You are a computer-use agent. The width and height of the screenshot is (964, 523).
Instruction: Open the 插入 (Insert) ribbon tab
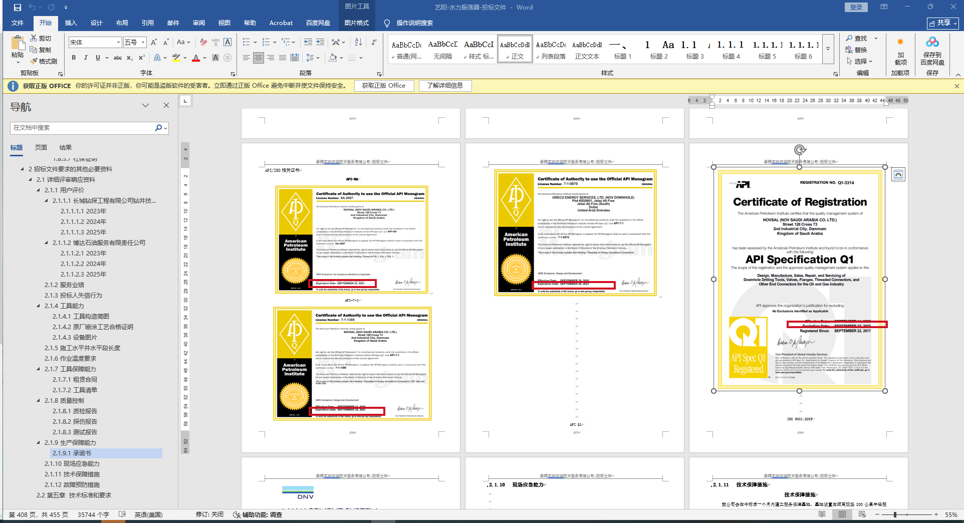pos(71,23)
